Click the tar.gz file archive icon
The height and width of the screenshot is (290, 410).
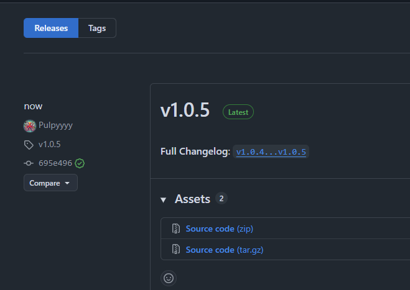coord(175,250)
